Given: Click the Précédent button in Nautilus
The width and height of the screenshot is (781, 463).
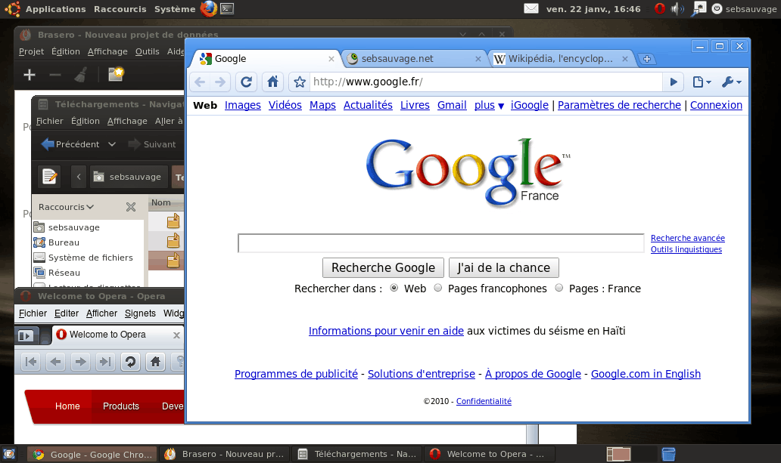Looking at the screenshot, I should (70, 144).
